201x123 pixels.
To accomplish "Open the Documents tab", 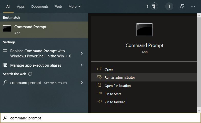I will coord(40,7).
